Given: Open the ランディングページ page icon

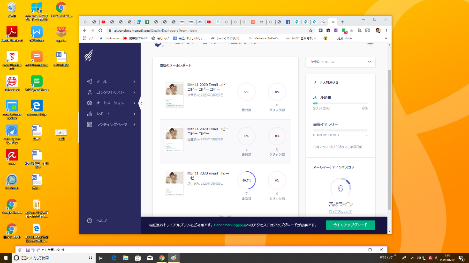Looking at the screenshot, I should coord(90,124).
